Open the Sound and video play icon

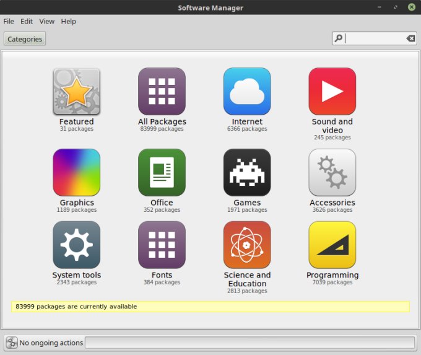332,91
